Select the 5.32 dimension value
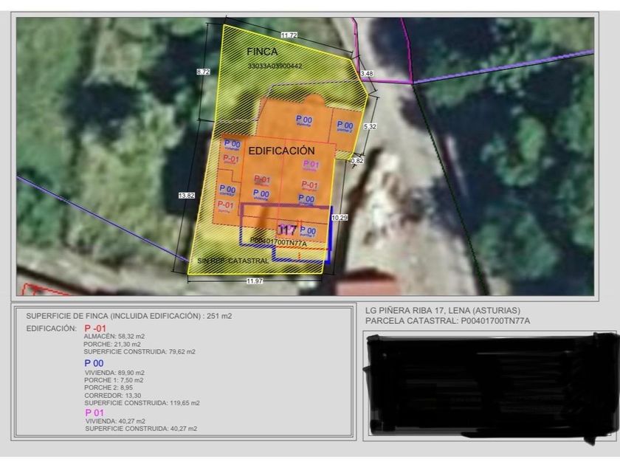This screenshot has width=620, height=465. [x=370, y=126]
